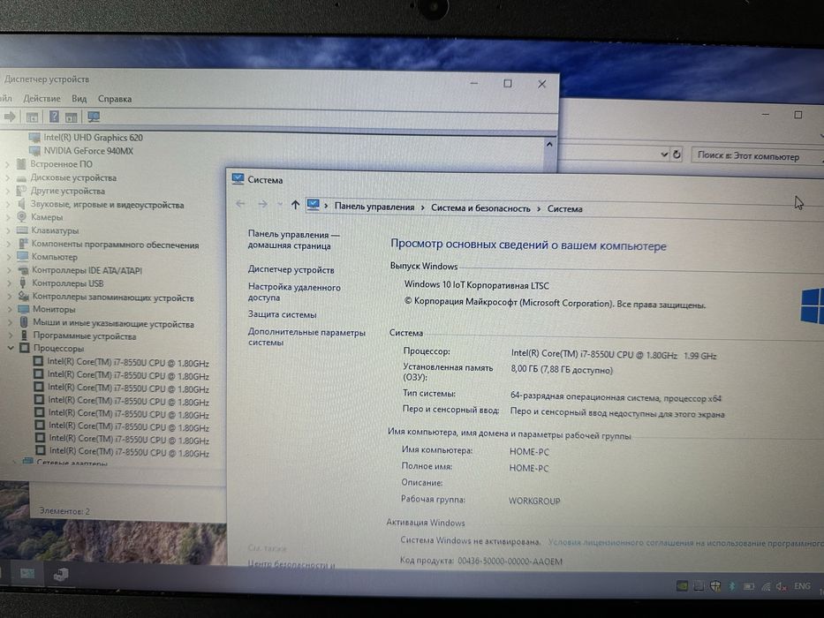Click the Компьютер category icon
824x618 pixels.
[x=23, y=256]
